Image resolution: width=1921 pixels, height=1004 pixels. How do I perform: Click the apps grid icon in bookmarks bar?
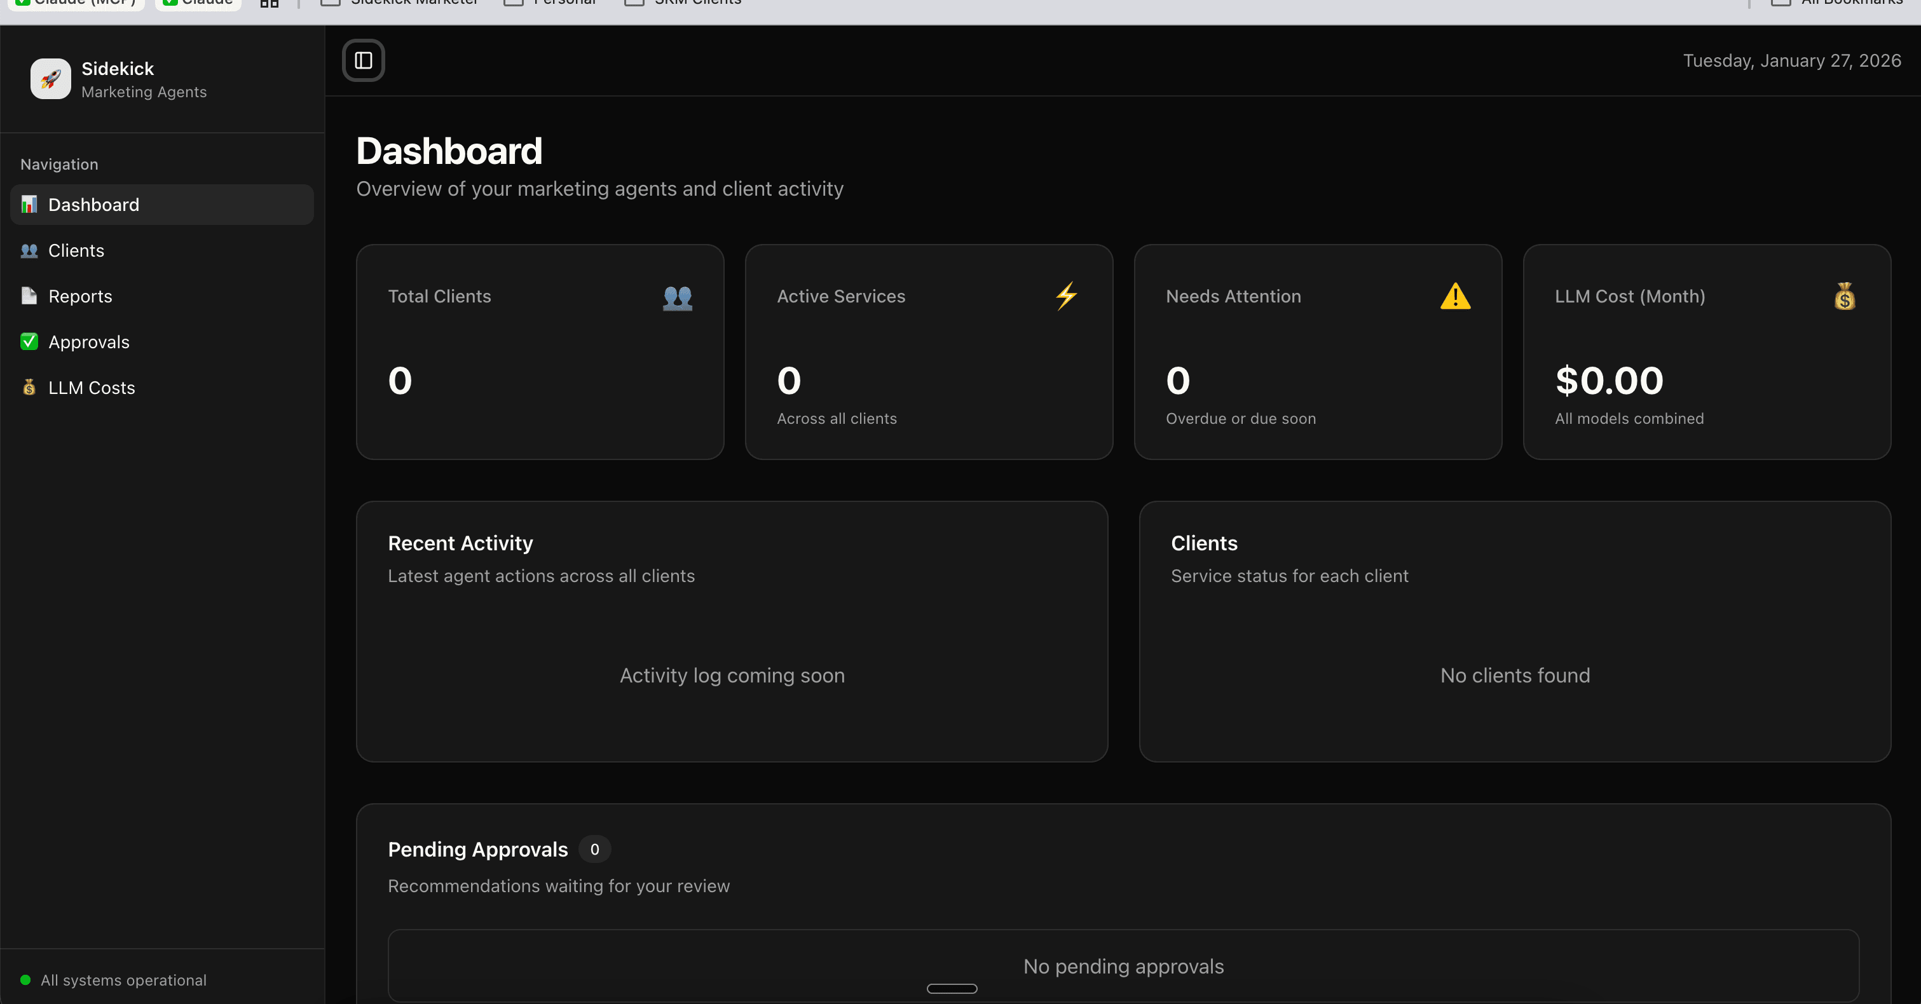tap(270, 3)
